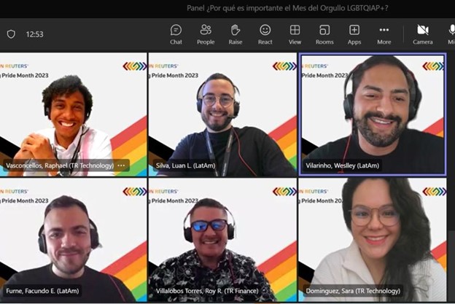Raise your hand in the meeting
The width and height of the screenshot is (455, 304).
pyautogui.click(x=235, y=34)
